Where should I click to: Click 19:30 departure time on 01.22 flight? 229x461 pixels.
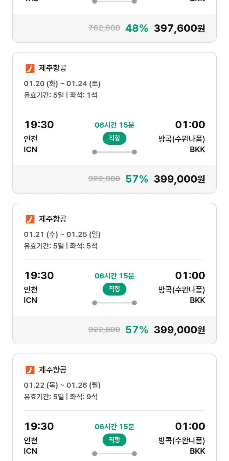point(39,426)
